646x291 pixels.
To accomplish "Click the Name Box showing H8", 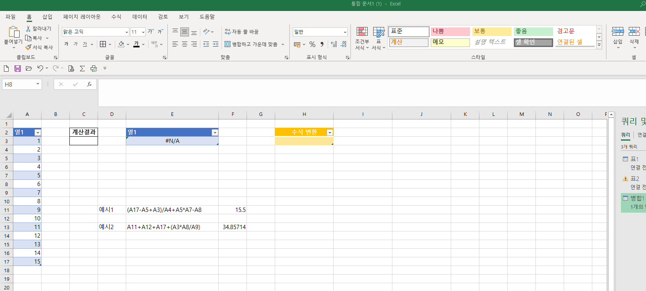I will coord(20,84).
